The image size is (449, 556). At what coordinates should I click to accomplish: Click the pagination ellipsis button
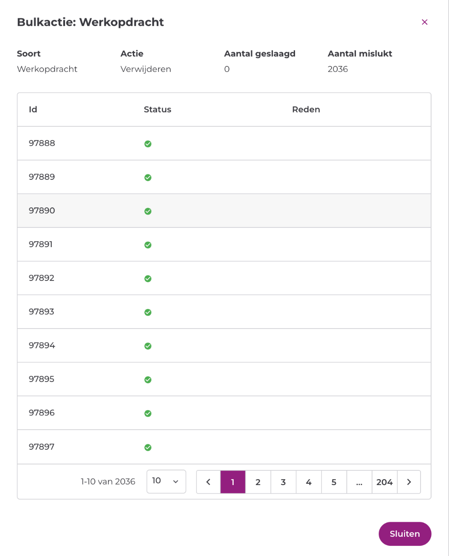pos(359,482)
